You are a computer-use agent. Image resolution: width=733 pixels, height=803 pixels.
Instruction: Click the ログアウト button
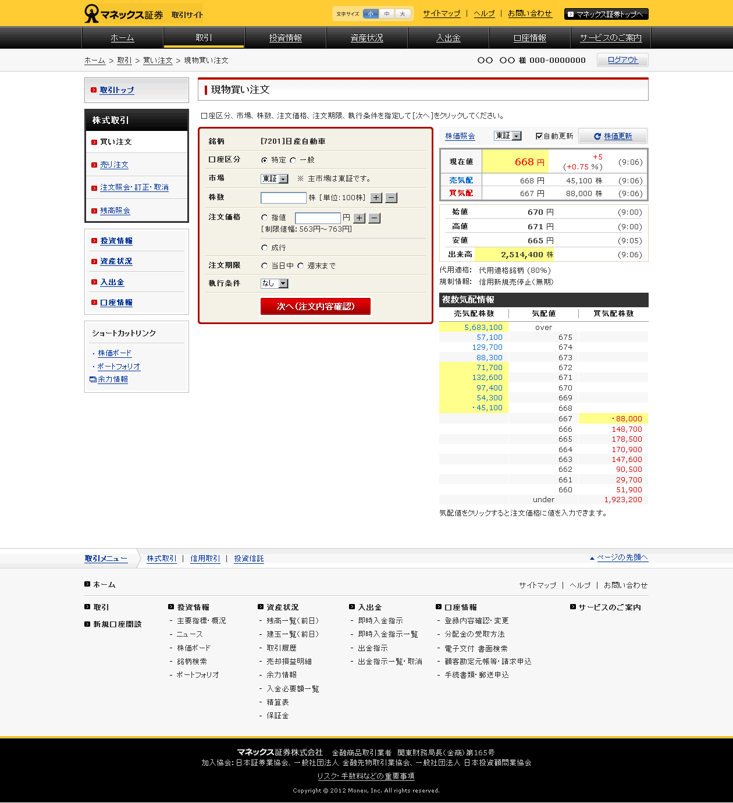[622, 60]
